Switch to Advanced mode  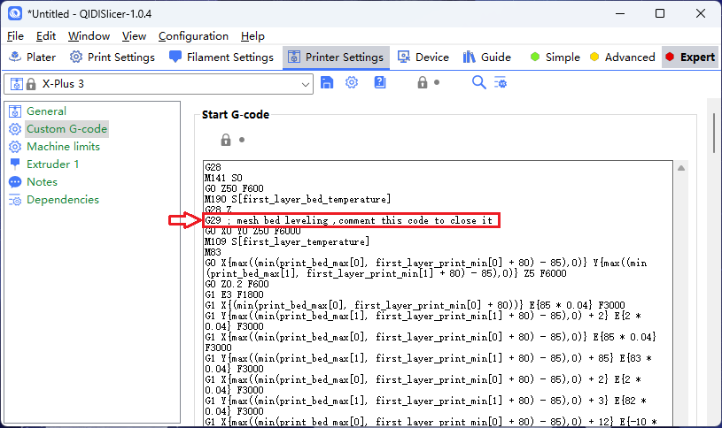[622, 57]
